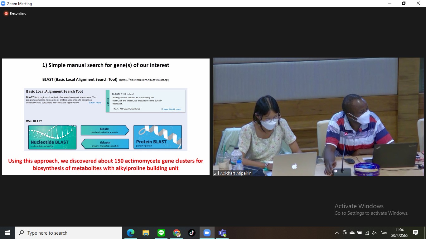Viewport: 426px width, 239px height.
Task: Expand hidden system tray icons chevron
Action: (337, 233)
